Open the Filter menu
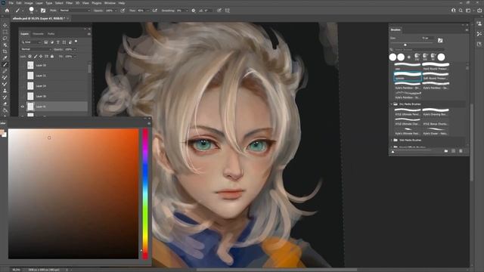Viewport: 484px width, 272px height. (x=69, y=3)
